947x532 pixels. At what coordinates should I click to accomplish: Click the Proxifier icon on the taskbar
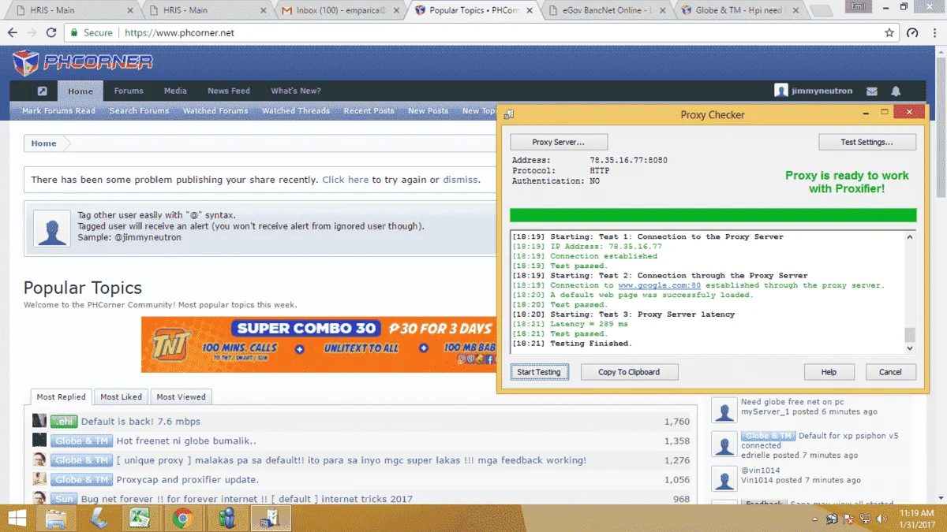[x=271, y=518]
